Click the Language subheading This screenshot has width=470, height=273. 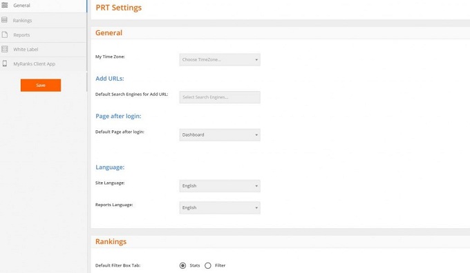click(110, 167)
